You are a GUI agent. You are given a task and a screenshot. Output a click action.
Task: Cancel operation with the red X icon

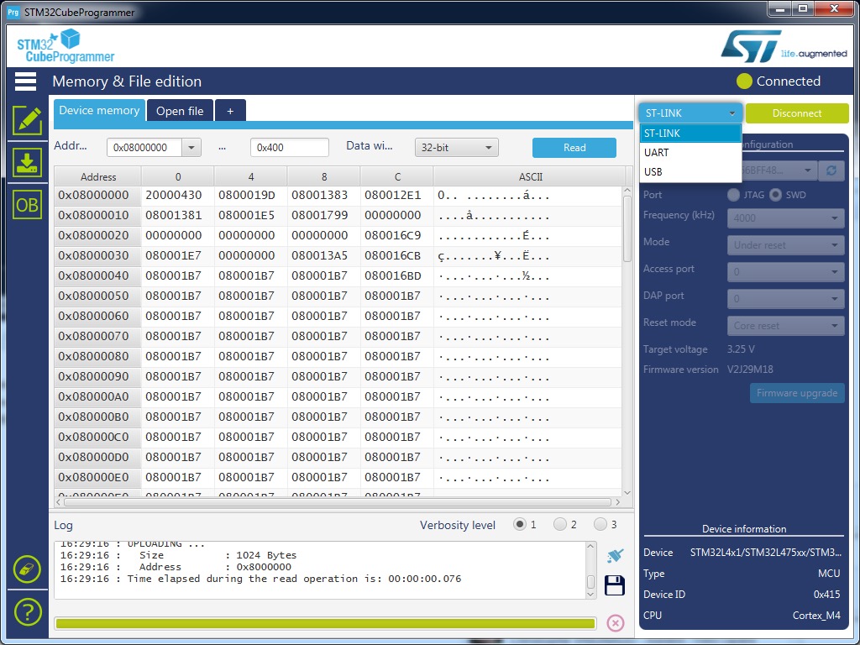click(x=616, y=622)
